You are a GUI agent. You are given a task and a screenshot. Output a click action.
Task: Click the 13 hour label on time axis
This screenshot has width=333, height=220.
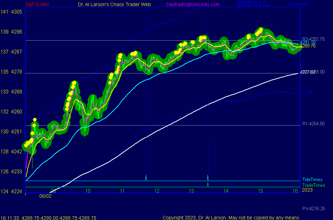pos(191,191)
